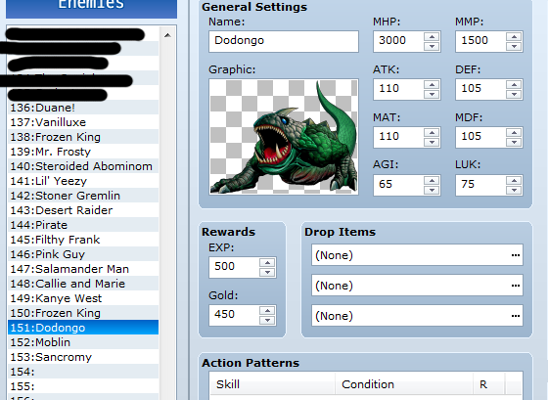Viewport: 548px width, 400px height.
Task: Select enemy 152:Moblin
Action: point(83,342)
